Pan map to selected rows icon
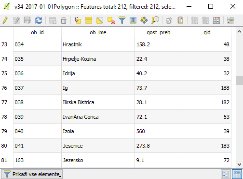243x179 pixels. tap(144, 20)
